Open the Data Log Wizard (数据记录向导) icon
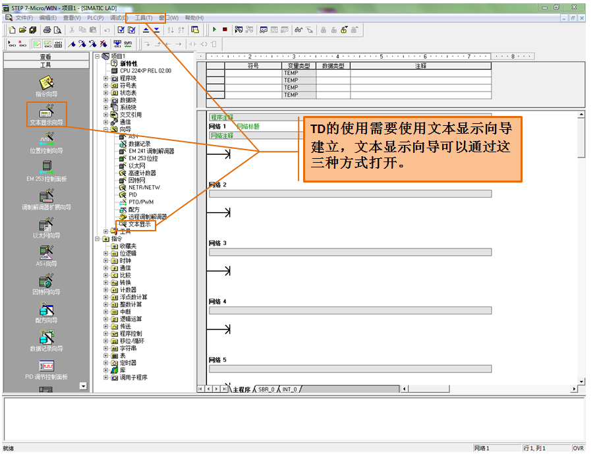This screenshot has width=597, height=458. point(46,341)
